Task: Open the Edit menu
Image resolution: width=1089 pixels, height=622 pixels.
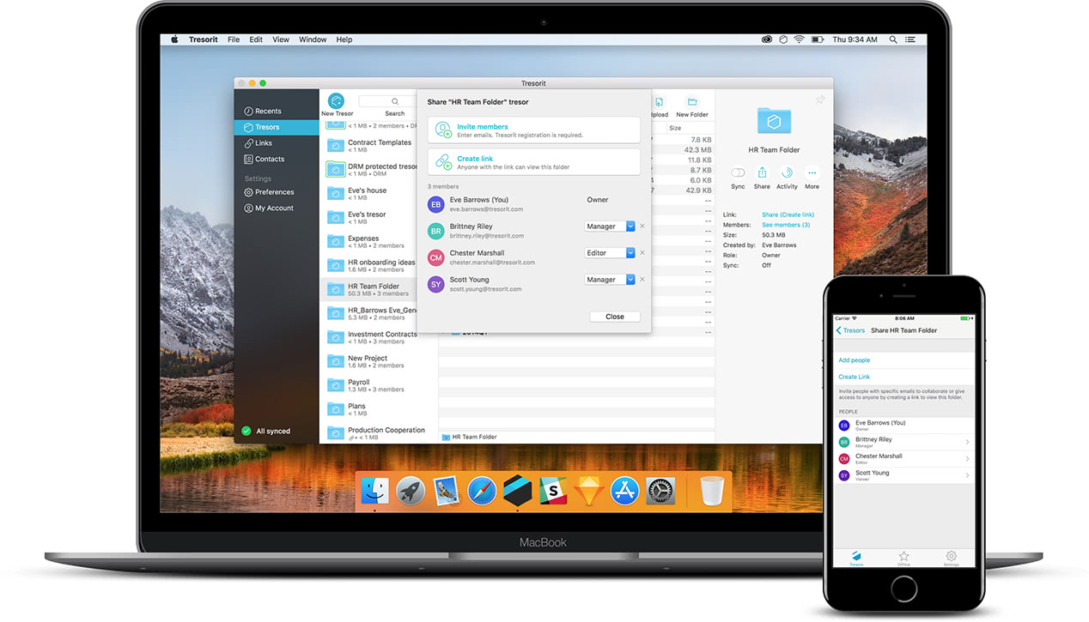Action: point(256,39)
